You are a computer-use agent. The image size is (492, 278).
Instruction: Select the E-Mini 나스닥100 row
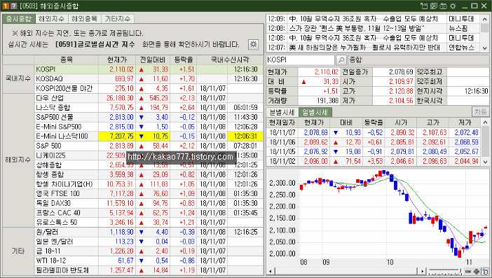coord(149,137)
